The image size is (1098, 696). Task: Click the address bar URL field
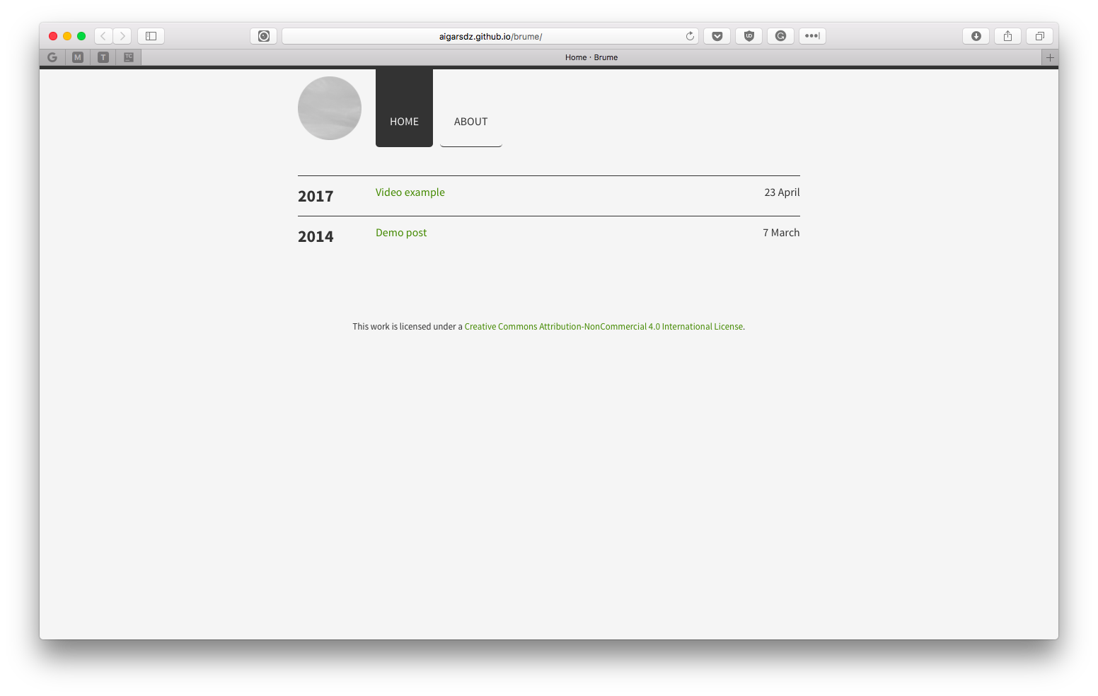[x=490, y=36]
